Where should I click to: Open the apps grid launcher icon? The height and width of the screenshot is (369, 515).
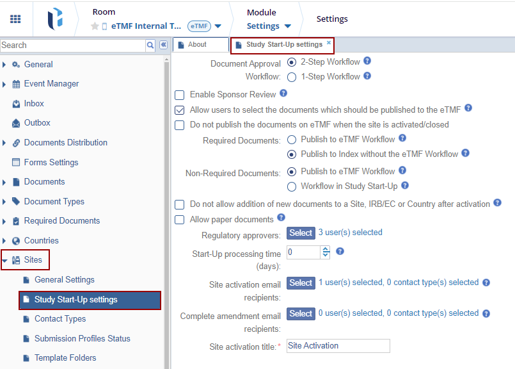coord(15,19)
